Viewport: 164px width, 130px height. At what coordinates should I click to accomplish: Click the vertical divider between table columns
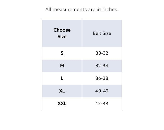tap(82, 65)
